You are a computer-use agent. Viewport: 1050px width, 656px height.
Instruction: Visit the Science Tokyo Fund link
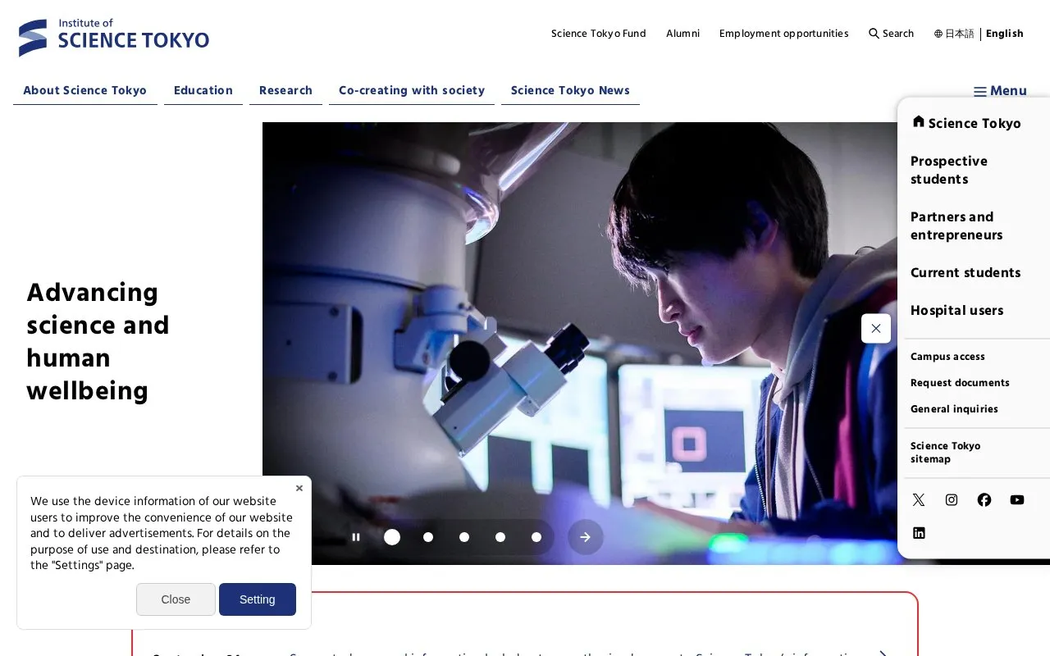pos(599,34)
